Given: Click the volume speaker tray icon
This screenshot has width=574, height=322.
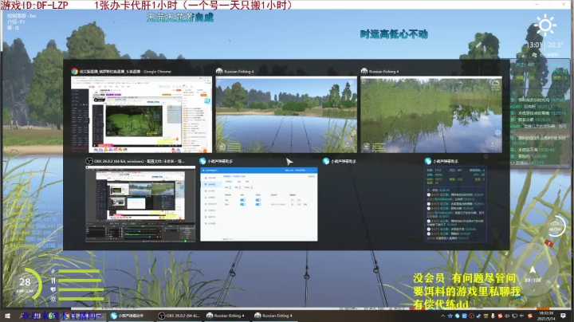Looking at the screenshot, I should pos(507,316).
